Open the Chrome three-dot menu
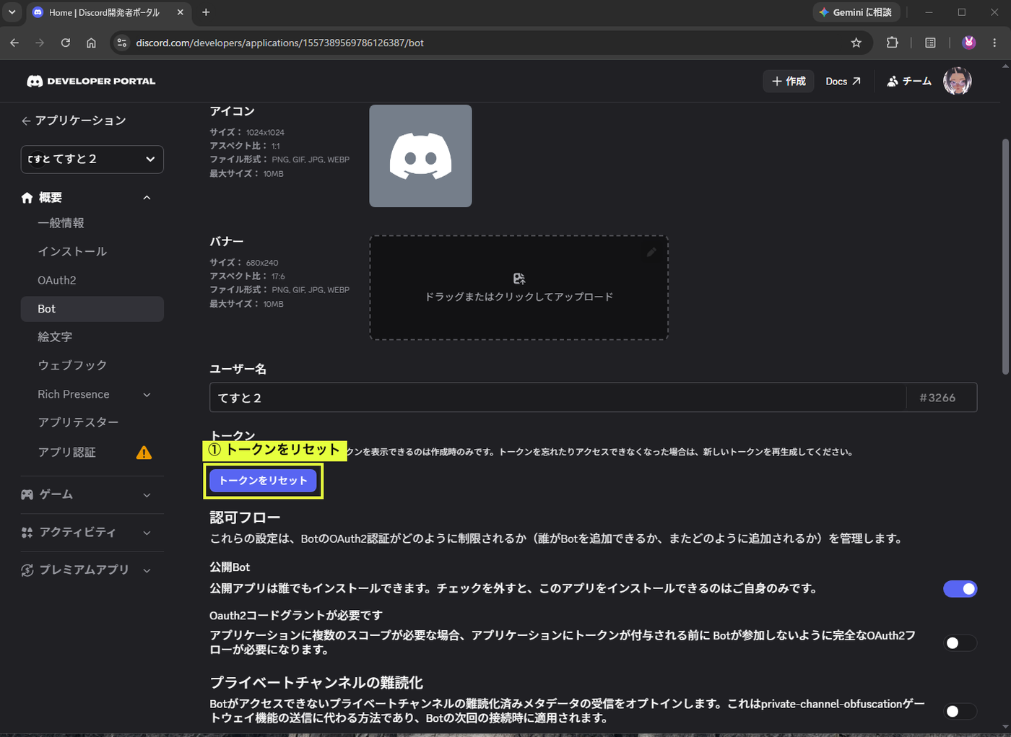 pos(994,43)
